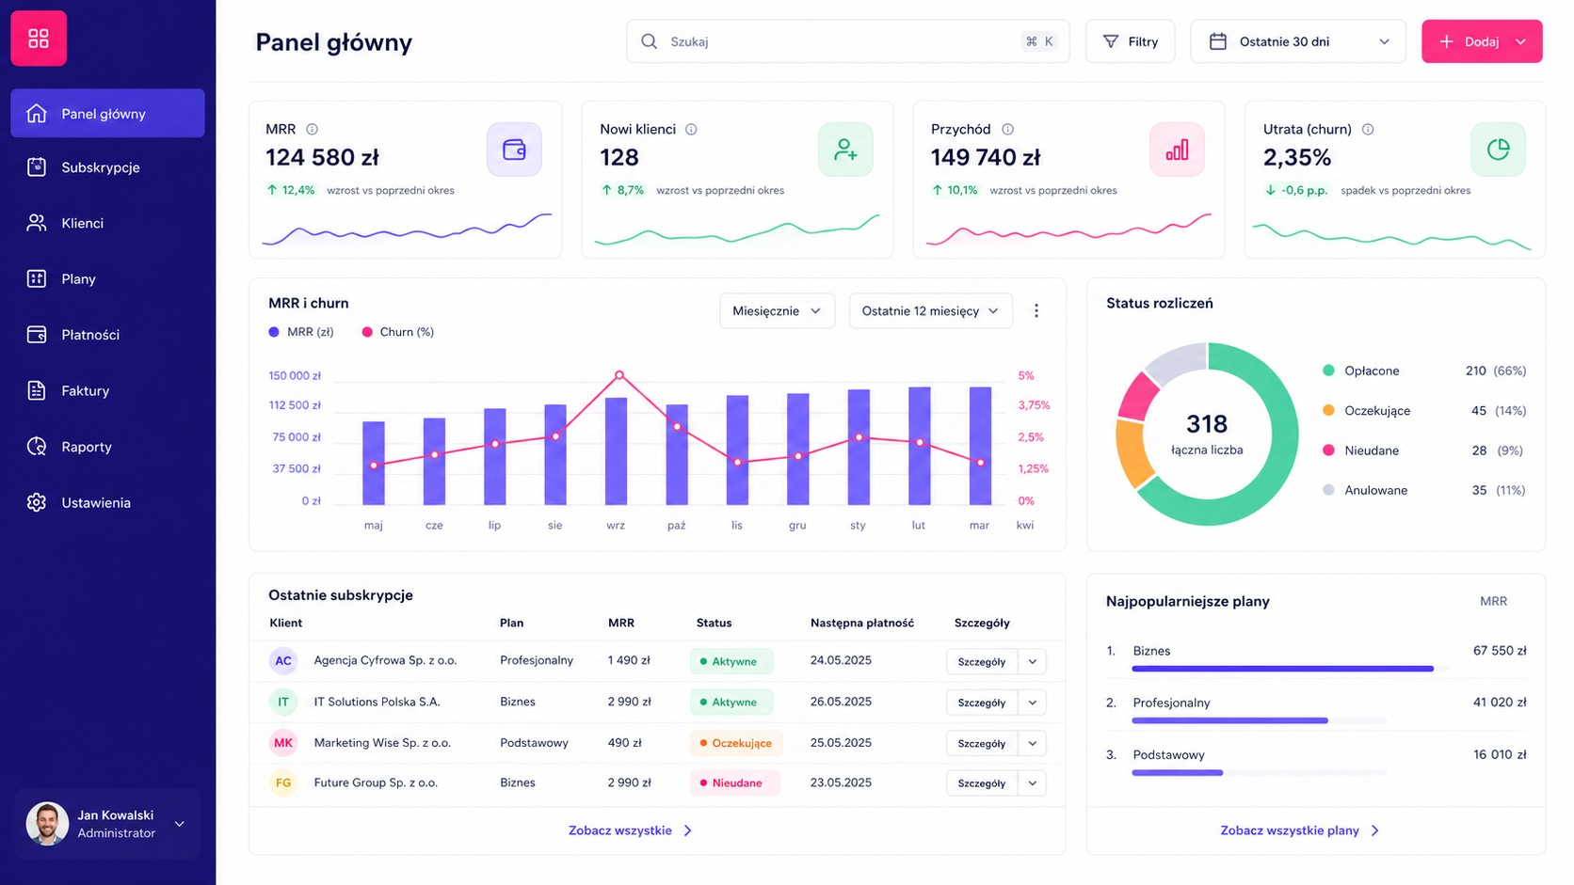Go to Panel główny in sidebar
The height and width of the screenshot is (885, 1574).
click(107, 113)
